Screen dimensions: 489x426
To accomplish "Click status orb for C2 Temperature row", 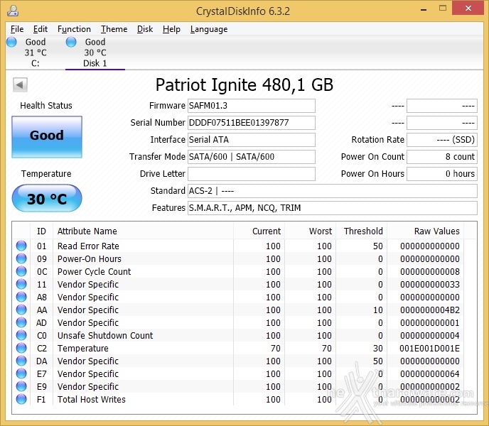I will click(x=21, y=348).
